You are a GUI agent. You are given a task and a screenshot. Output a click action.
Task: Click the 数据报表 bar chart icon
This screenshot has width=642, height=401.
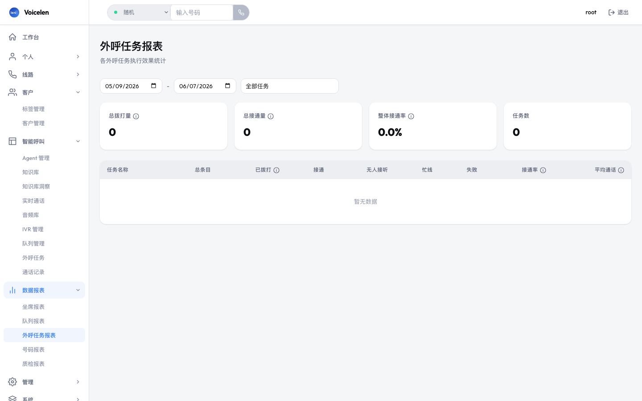click(x=12, y=290)
